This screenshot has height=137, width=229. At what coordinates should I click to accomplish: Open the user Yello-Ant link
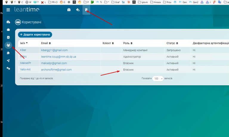25,70
